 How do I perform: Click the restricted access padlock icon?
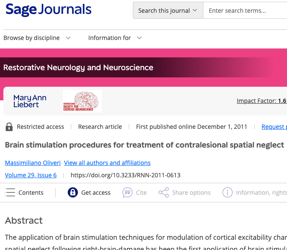(x=9, y=127)
